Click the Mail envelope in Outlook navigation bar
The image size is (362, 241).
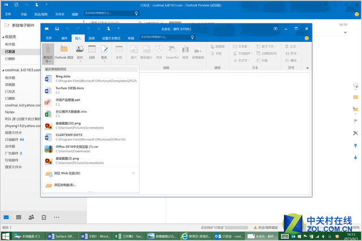coord(6,217)
